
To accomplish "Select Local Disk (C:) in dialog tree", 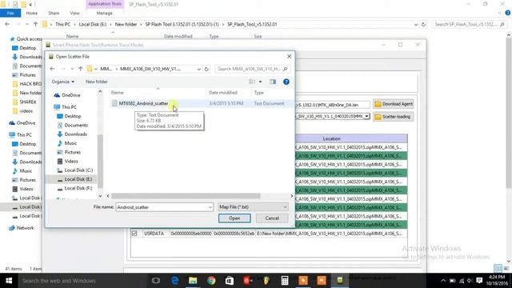I will coord(74,170).
